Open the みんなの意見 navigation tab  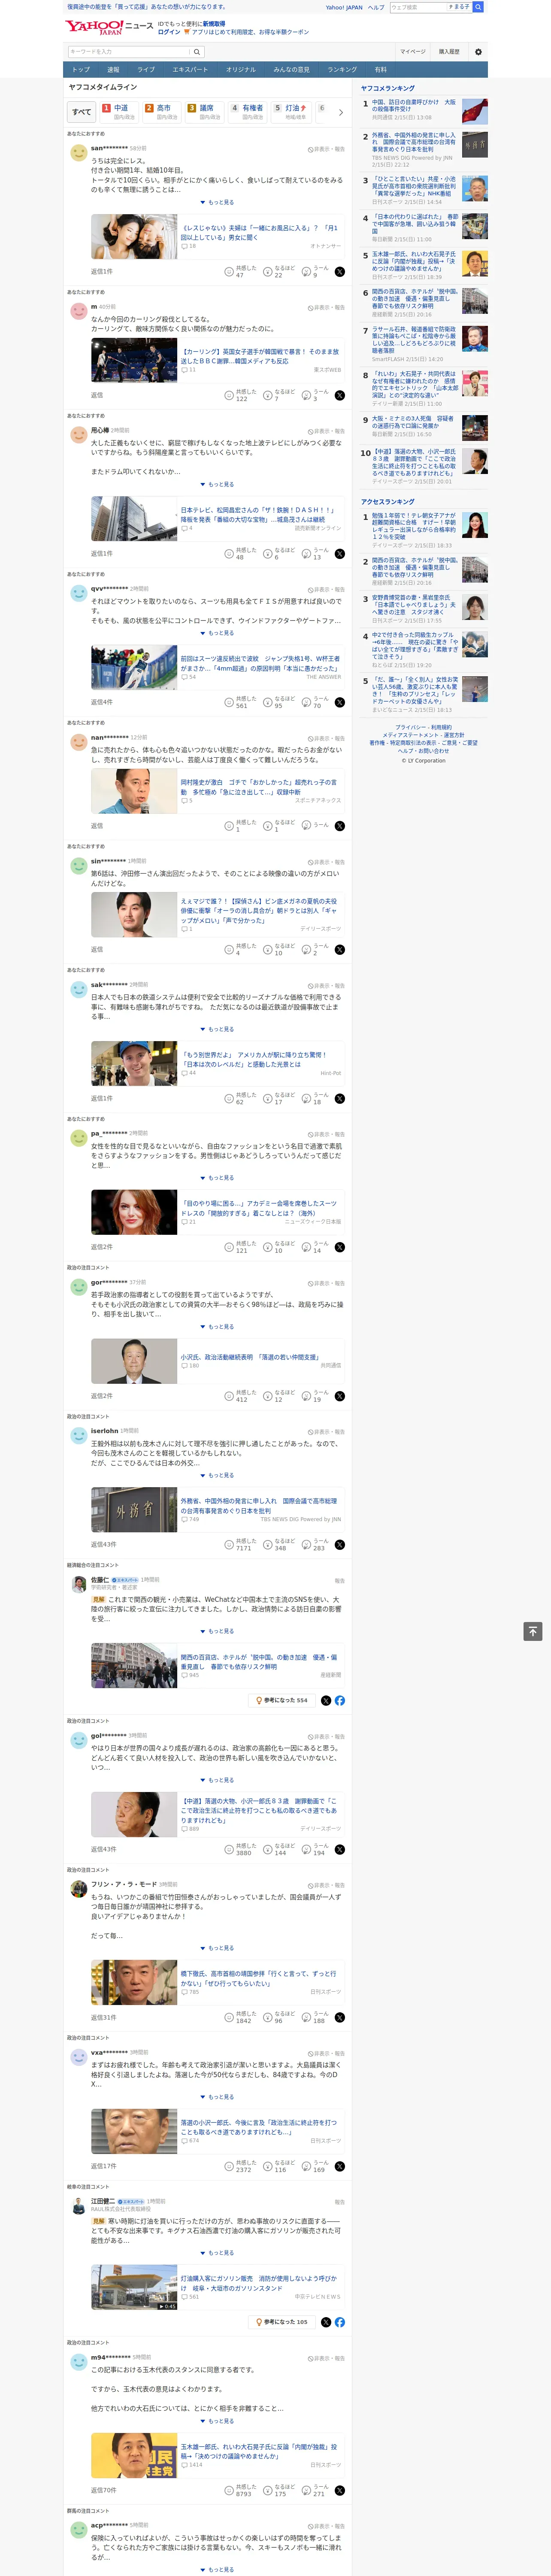point(291,70)
